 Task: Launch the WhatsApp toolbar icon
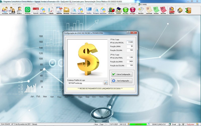tap(28, 10)
